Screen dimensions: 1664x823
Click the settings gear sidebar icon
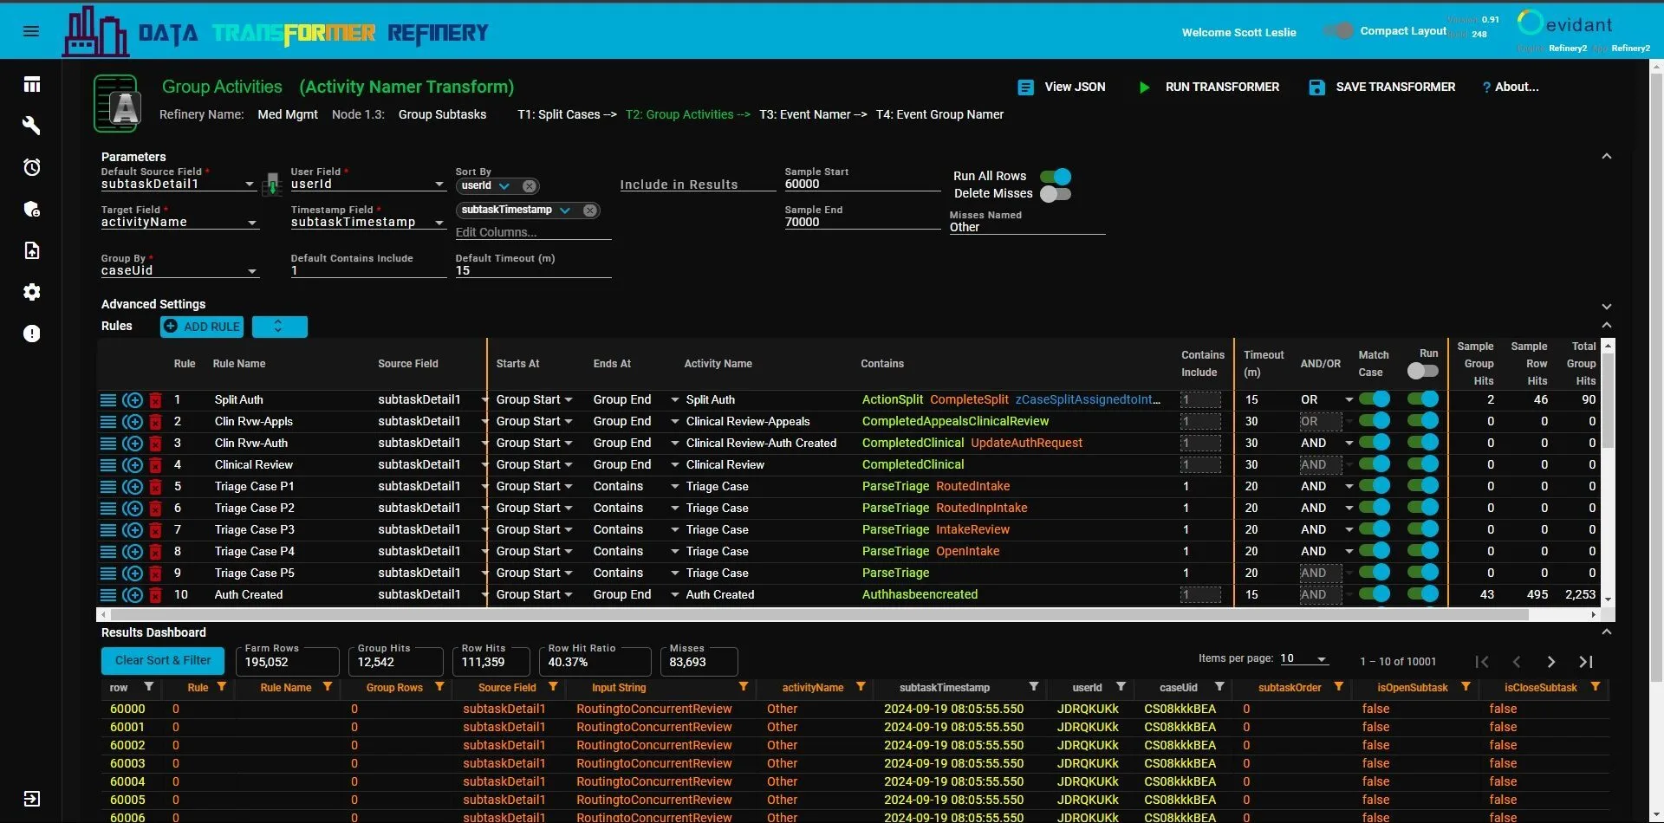pyautogui.click(x=31, y=292)
